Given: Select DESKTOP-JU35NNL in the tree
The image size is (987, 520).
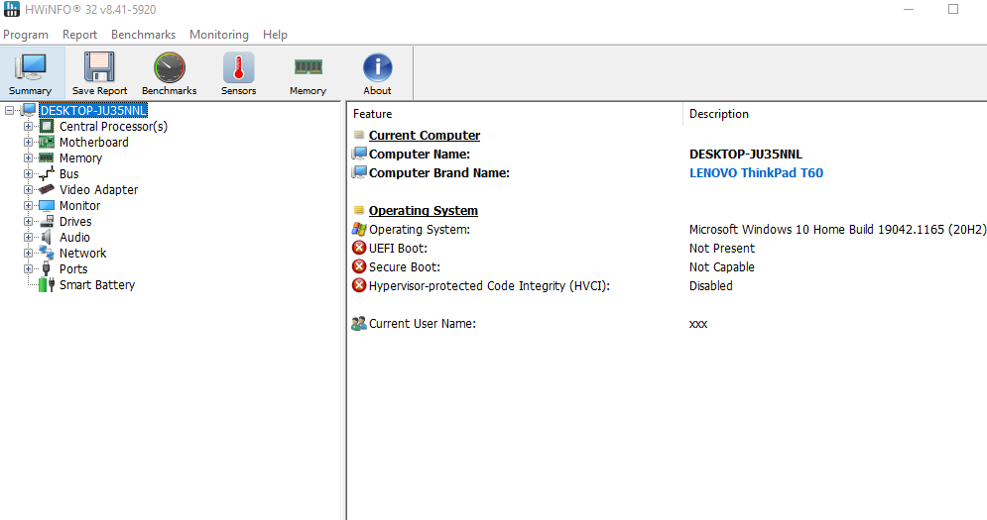Looking at the screenshot, I should tap(93, 111).
